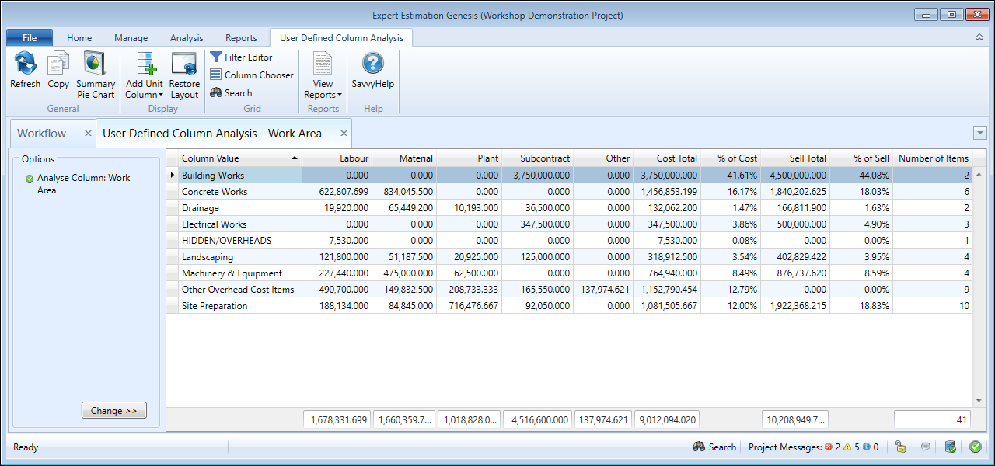The height and width of the screenshot is (466, 995).
Task: Switch to the Workflow document tab
Action: (42, 134)
